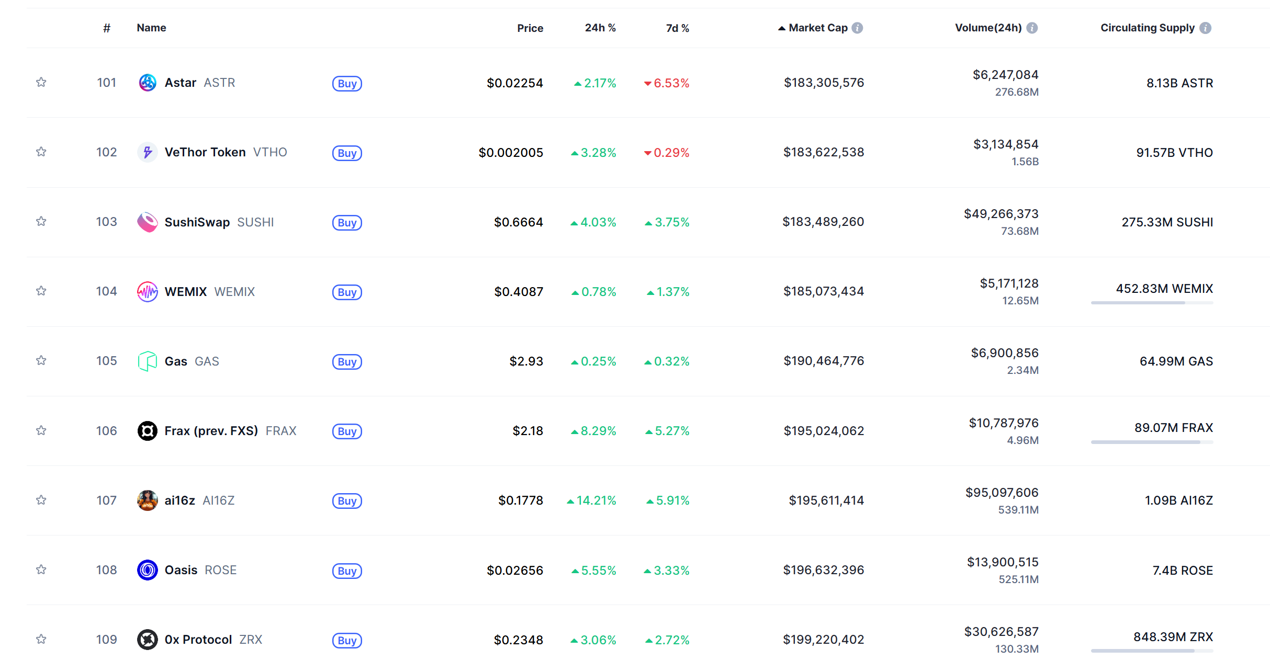Click VeThor supply 91.57B VTHO
Screen dimensions: 1270x672
pyautogui.click(x=1174, y=153)
